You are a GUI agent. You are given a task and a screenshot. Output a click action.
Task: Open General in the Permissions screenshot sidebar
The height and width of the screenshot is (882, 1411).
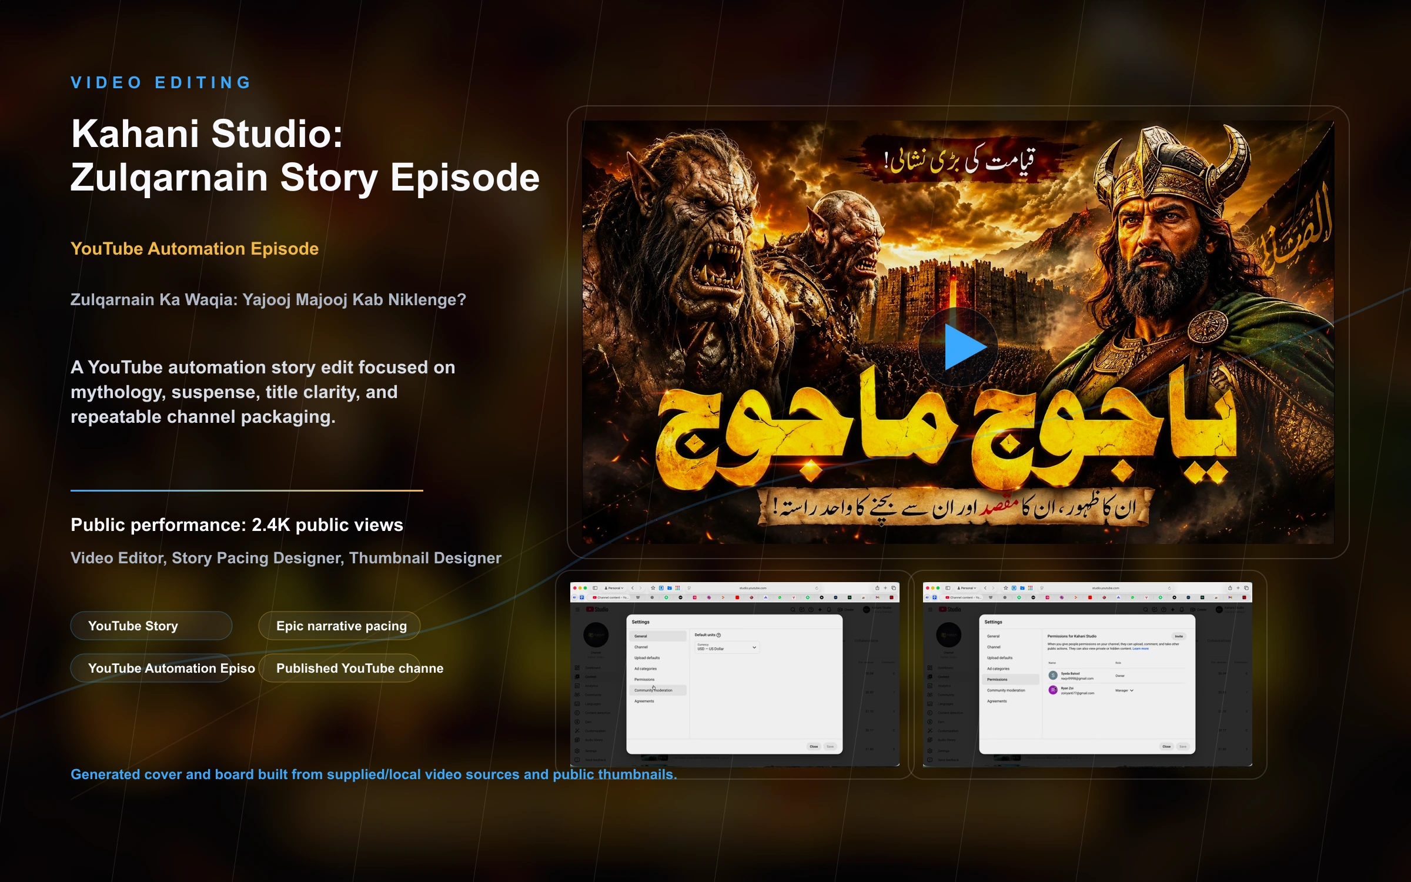[1011, 636]
